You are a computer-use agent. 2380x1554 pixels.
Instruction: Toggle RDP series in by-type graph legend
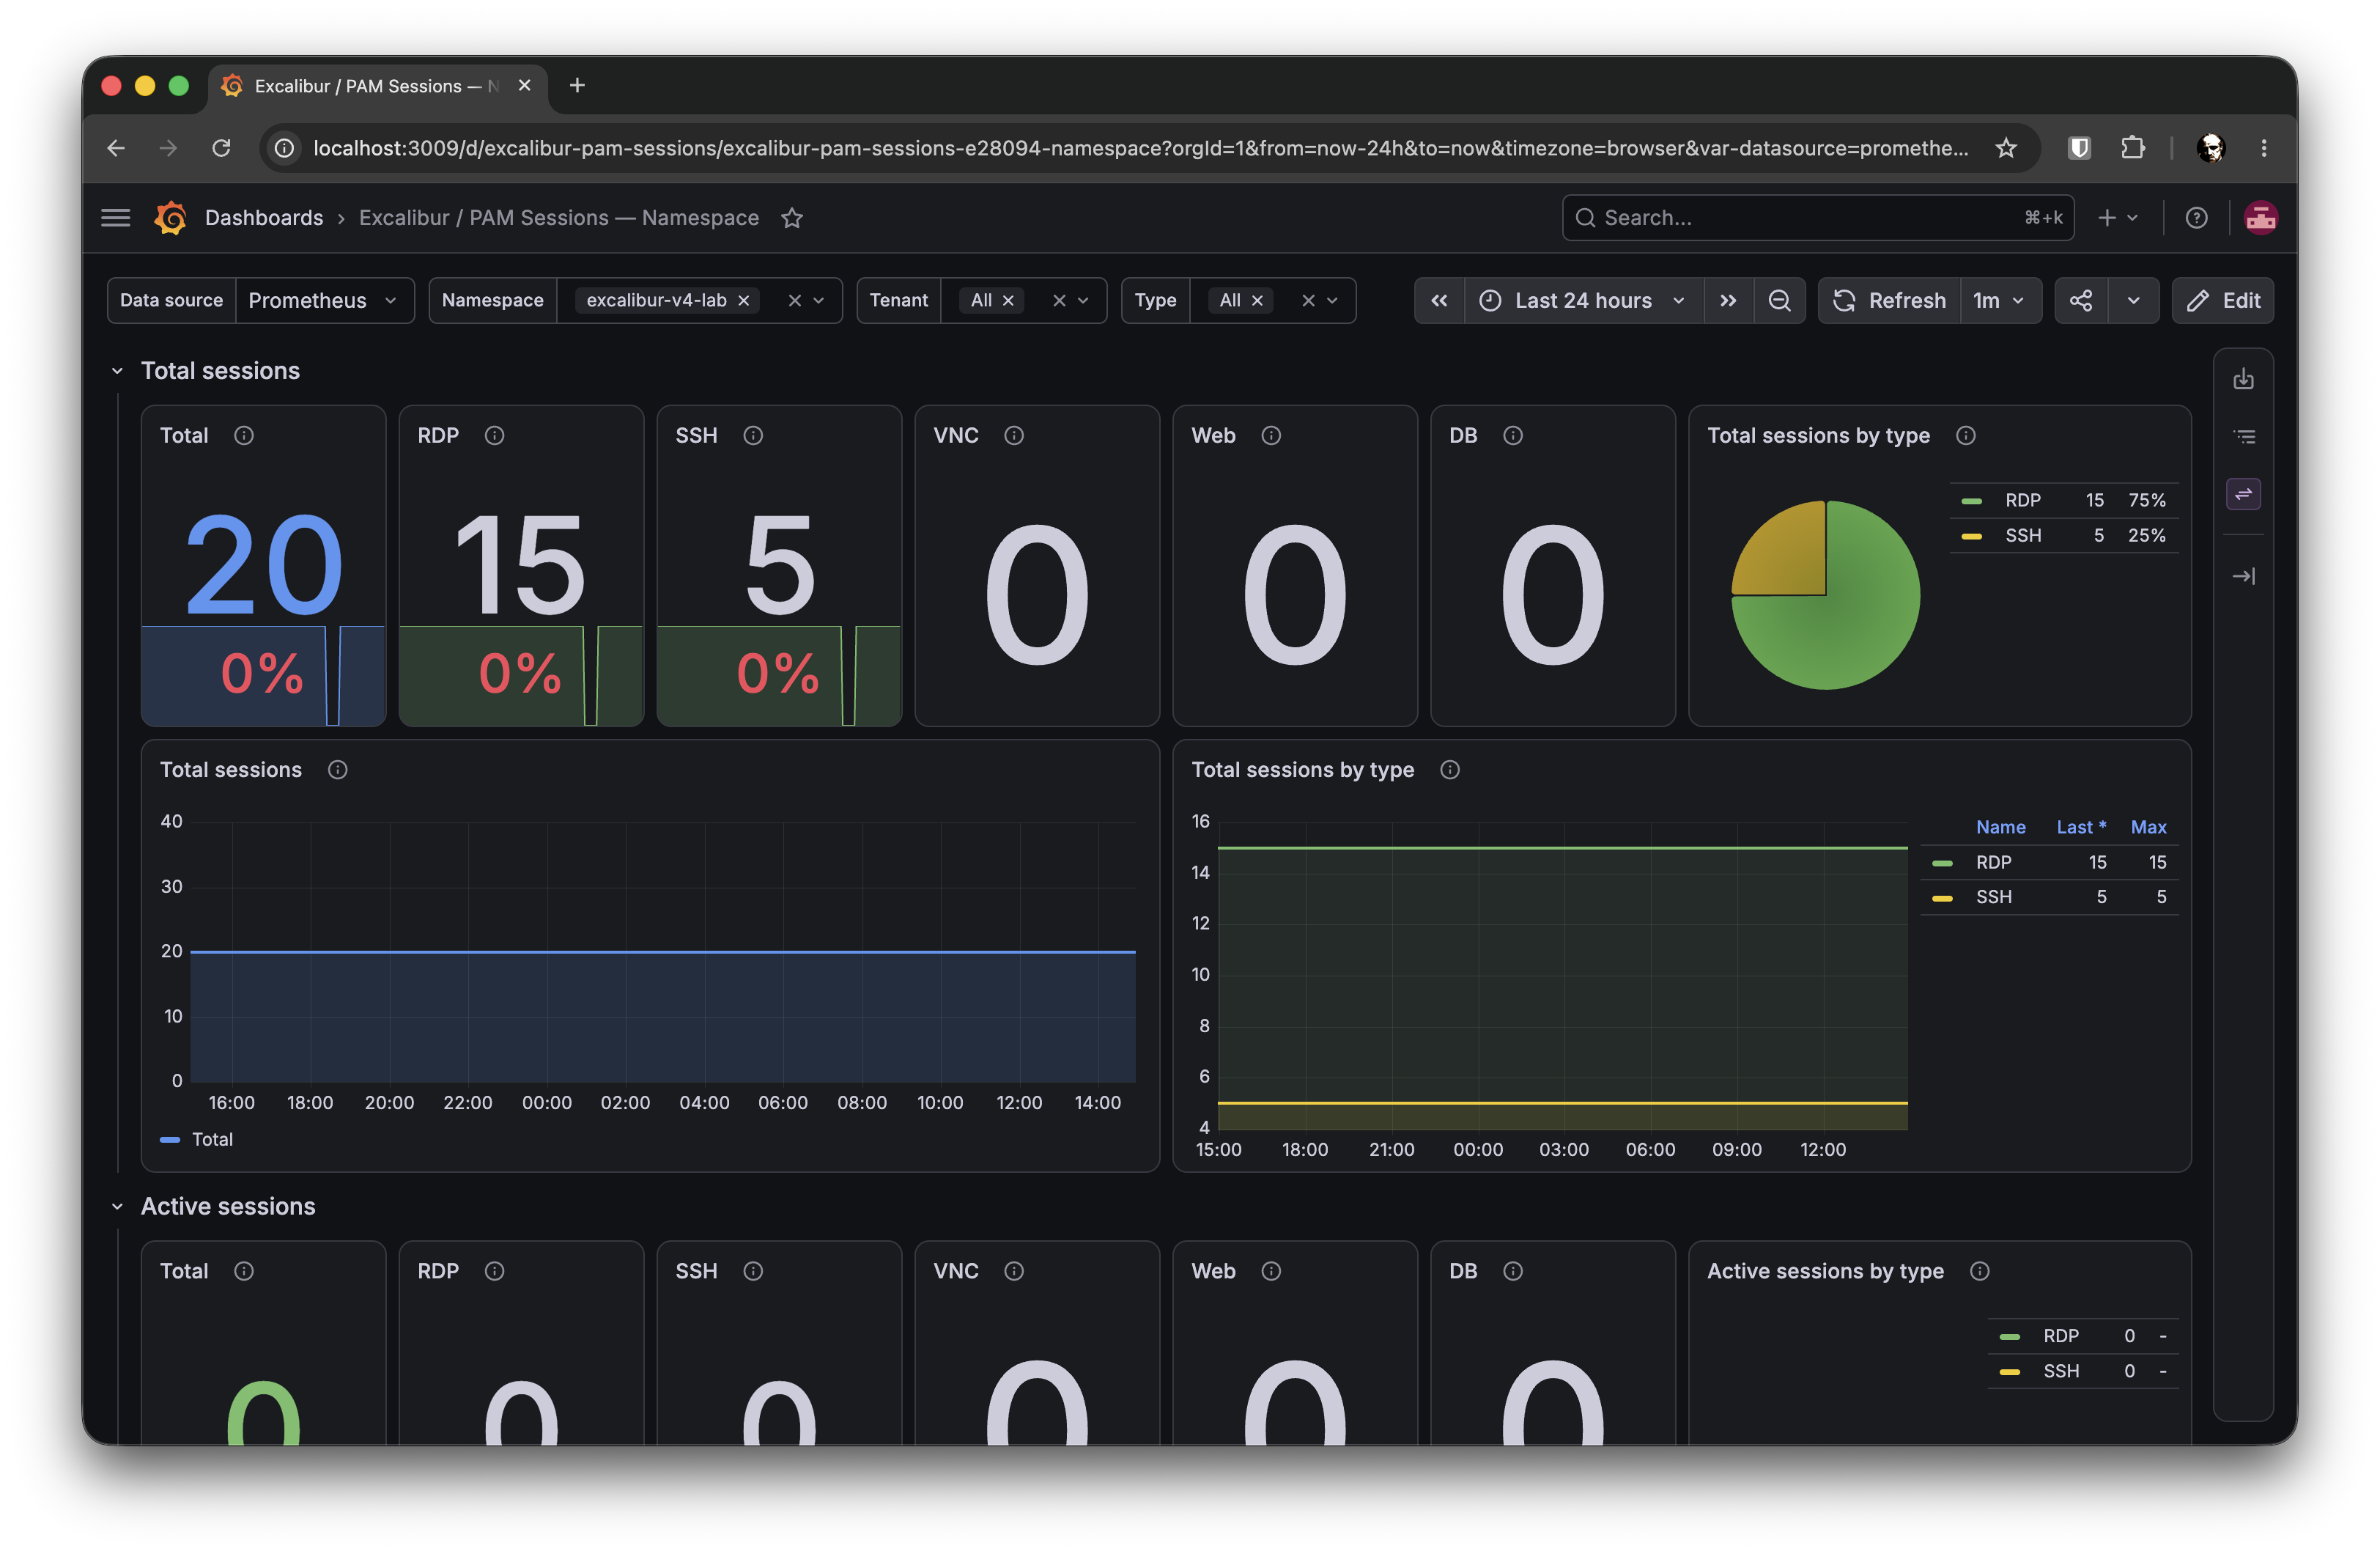point(1993,863)
